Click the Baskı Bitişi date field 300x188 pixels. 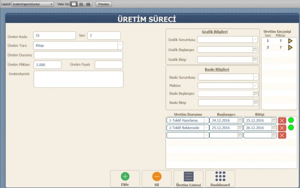(226, 102)
